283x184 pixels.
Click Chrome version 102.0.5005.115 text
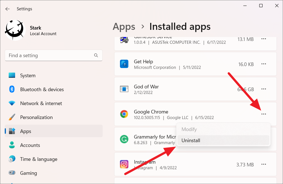coord(147,118)
